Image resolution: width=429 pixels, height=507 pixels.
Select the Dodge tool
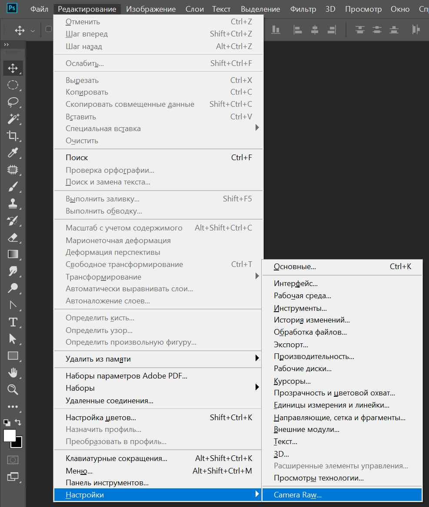(13, 288)
